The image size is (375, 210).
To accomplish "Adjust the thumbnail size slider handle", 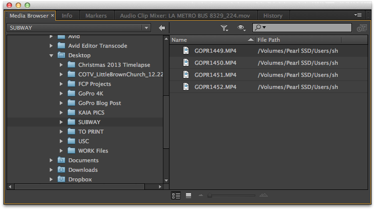I will point(210,195).
